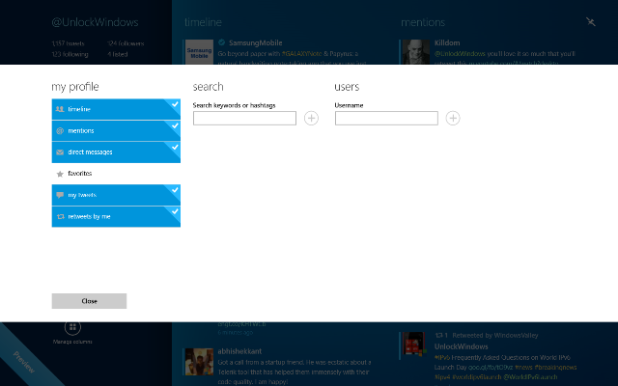
Task: Click the #GALAXYNote hashtag link
Action: coord(302,54)
